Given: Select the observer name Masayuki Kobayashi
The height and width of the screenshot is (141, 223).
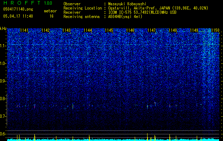Looking at the screenshot, I should (127, 4).
